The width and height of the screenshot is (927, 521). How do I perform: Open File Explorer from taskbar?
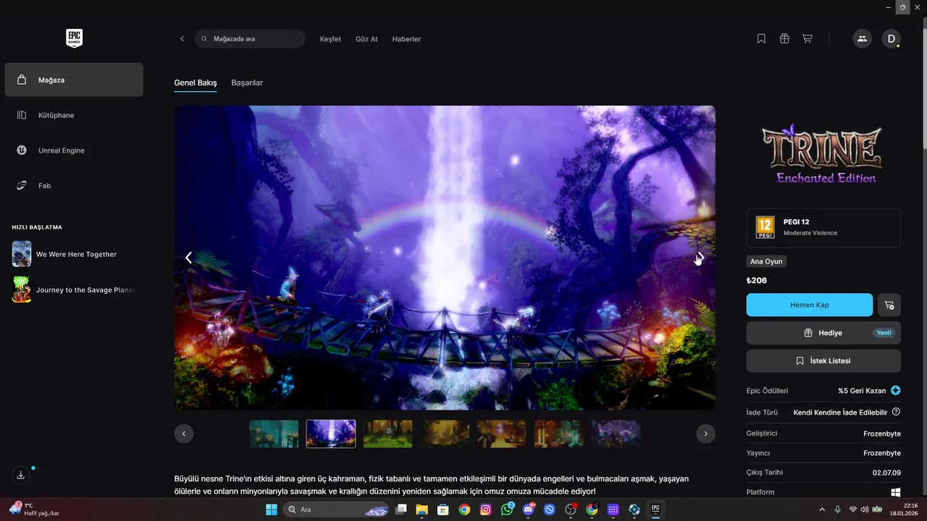(x=421, y=509)
